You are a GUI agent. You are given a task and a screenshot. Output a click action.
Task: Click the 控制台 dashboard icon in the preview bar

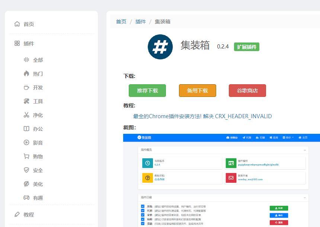[228, 138]
